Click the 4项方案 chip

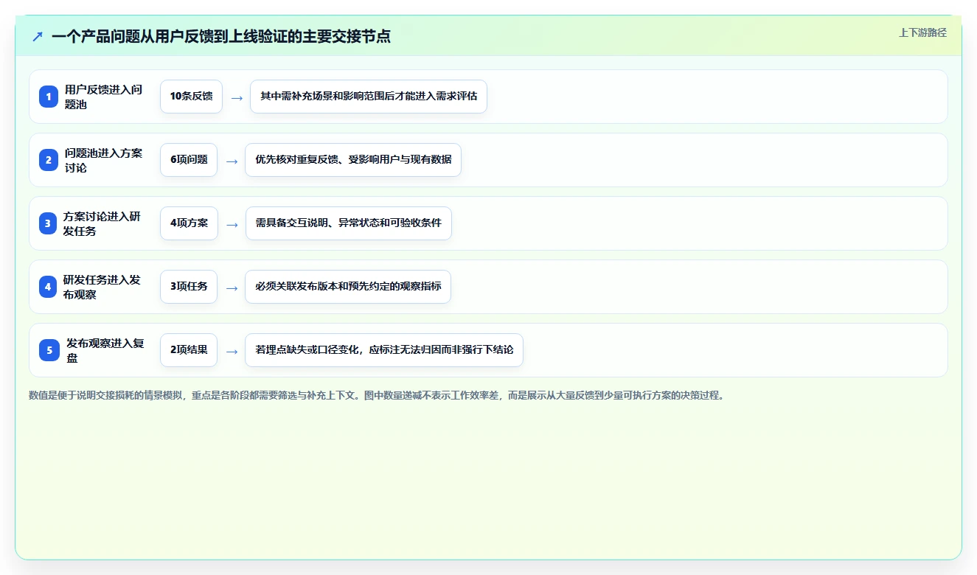pyautogui.click(x=189, y=223)
